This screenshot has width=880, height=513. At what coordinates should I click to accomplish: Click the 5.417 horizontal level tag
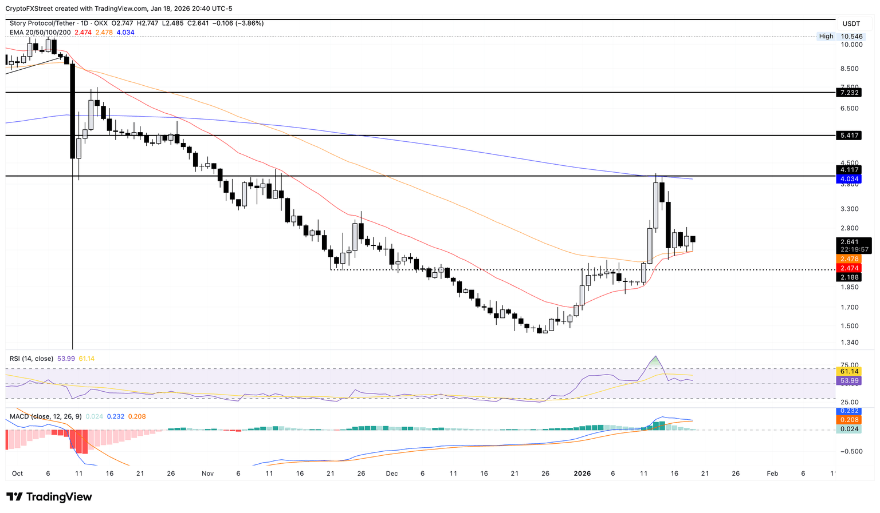848,136
